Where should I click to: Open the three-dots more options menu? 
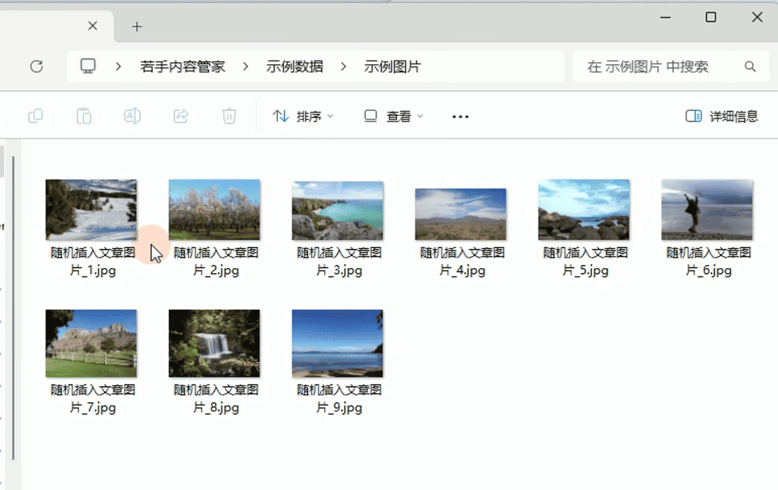click(x=460, y=117)
